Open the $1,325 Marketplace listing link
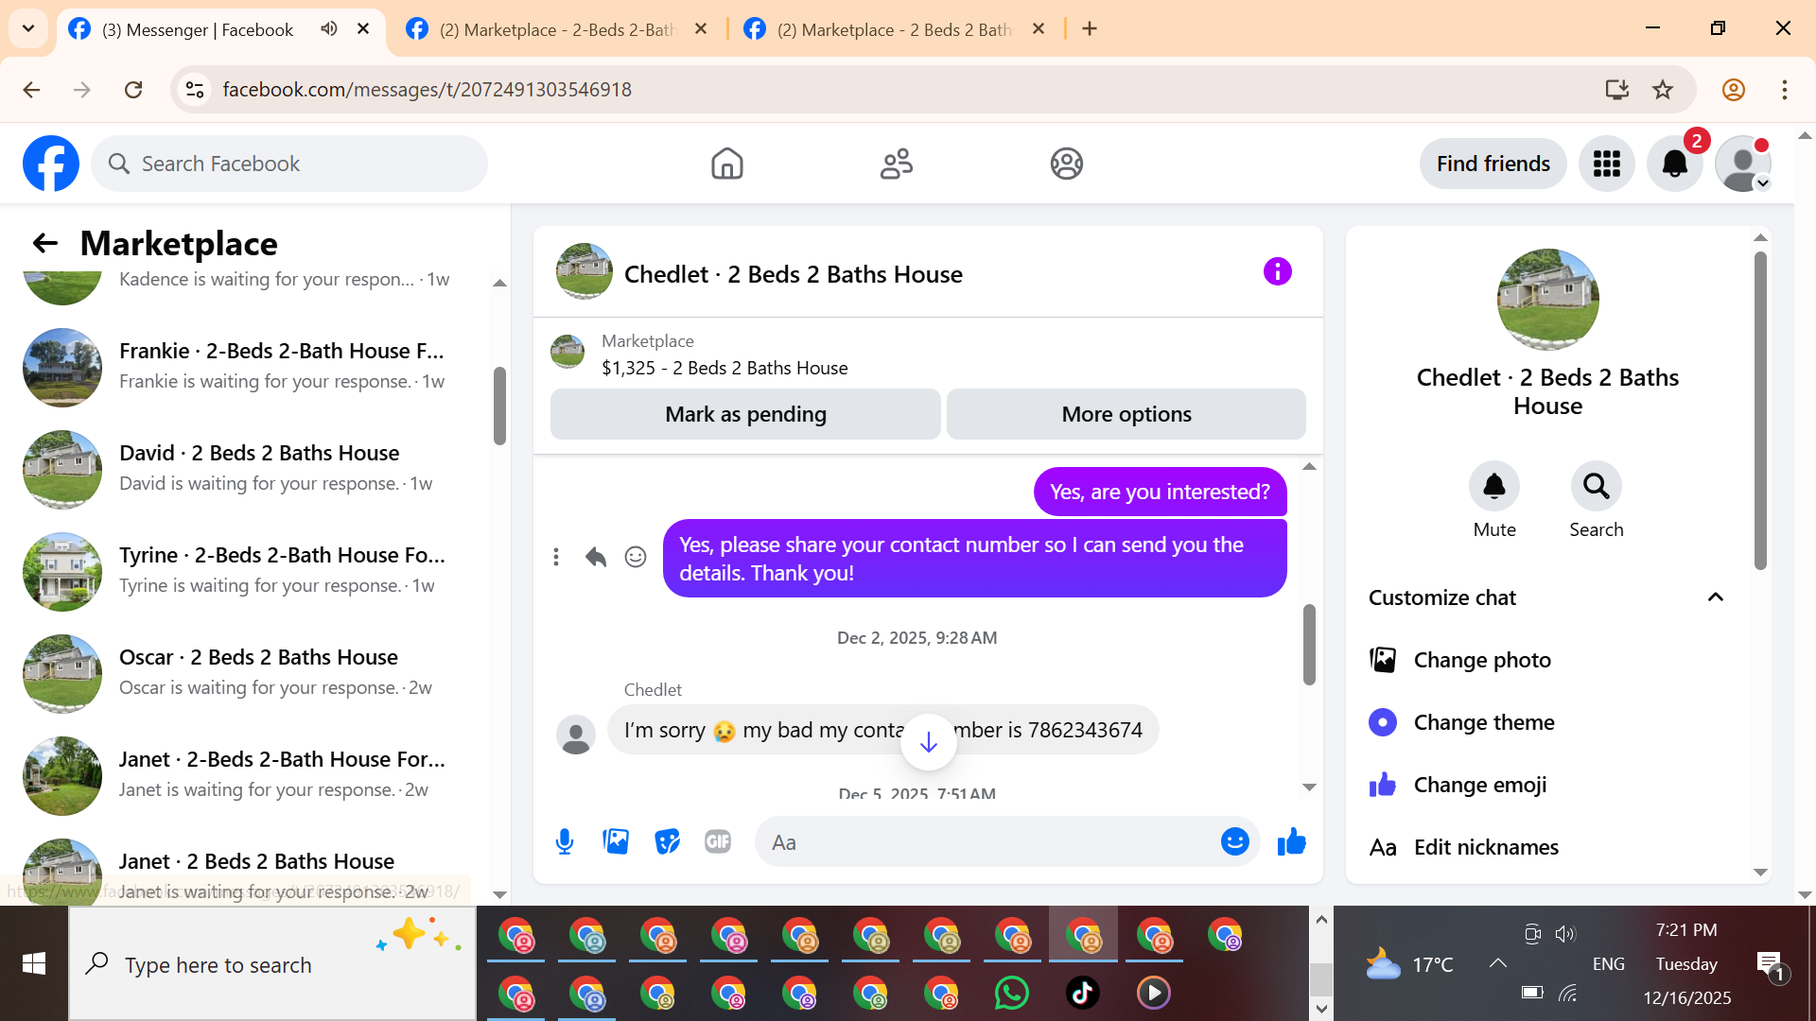The image size is (1816, 1021). [725, 368]
